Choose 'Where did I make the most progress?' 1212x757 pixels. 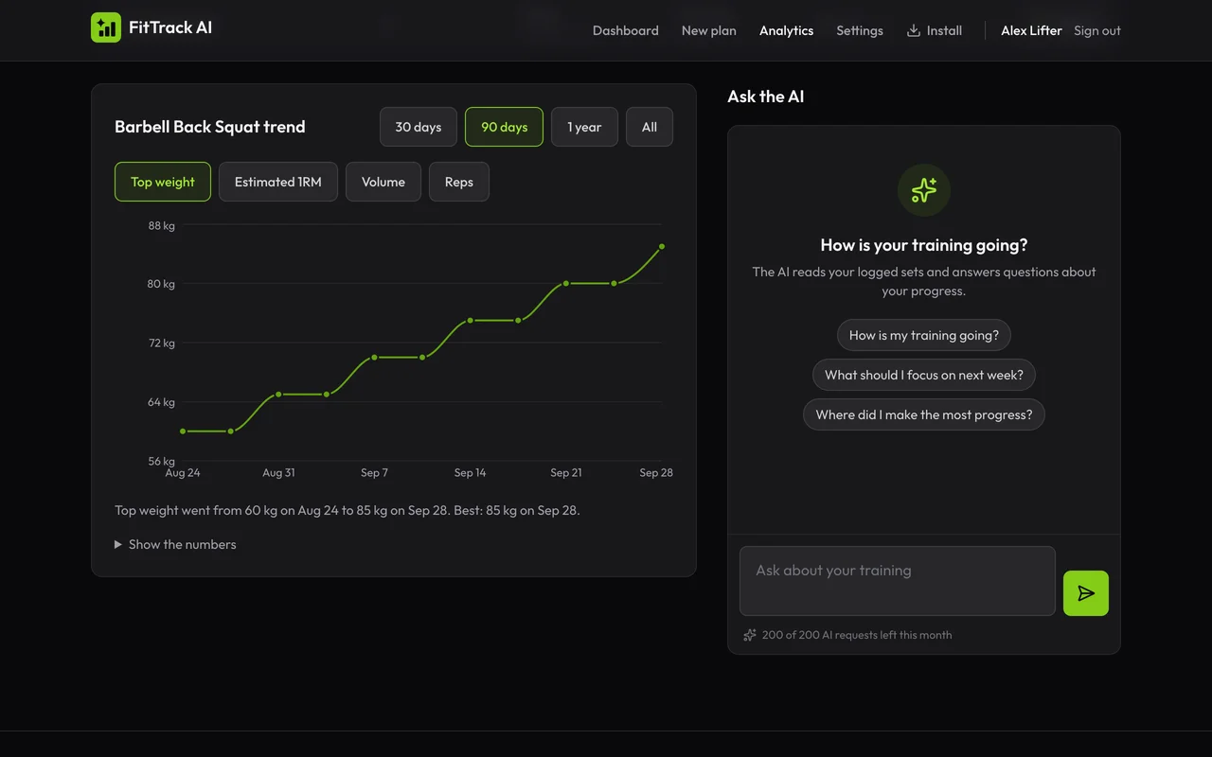924,414
